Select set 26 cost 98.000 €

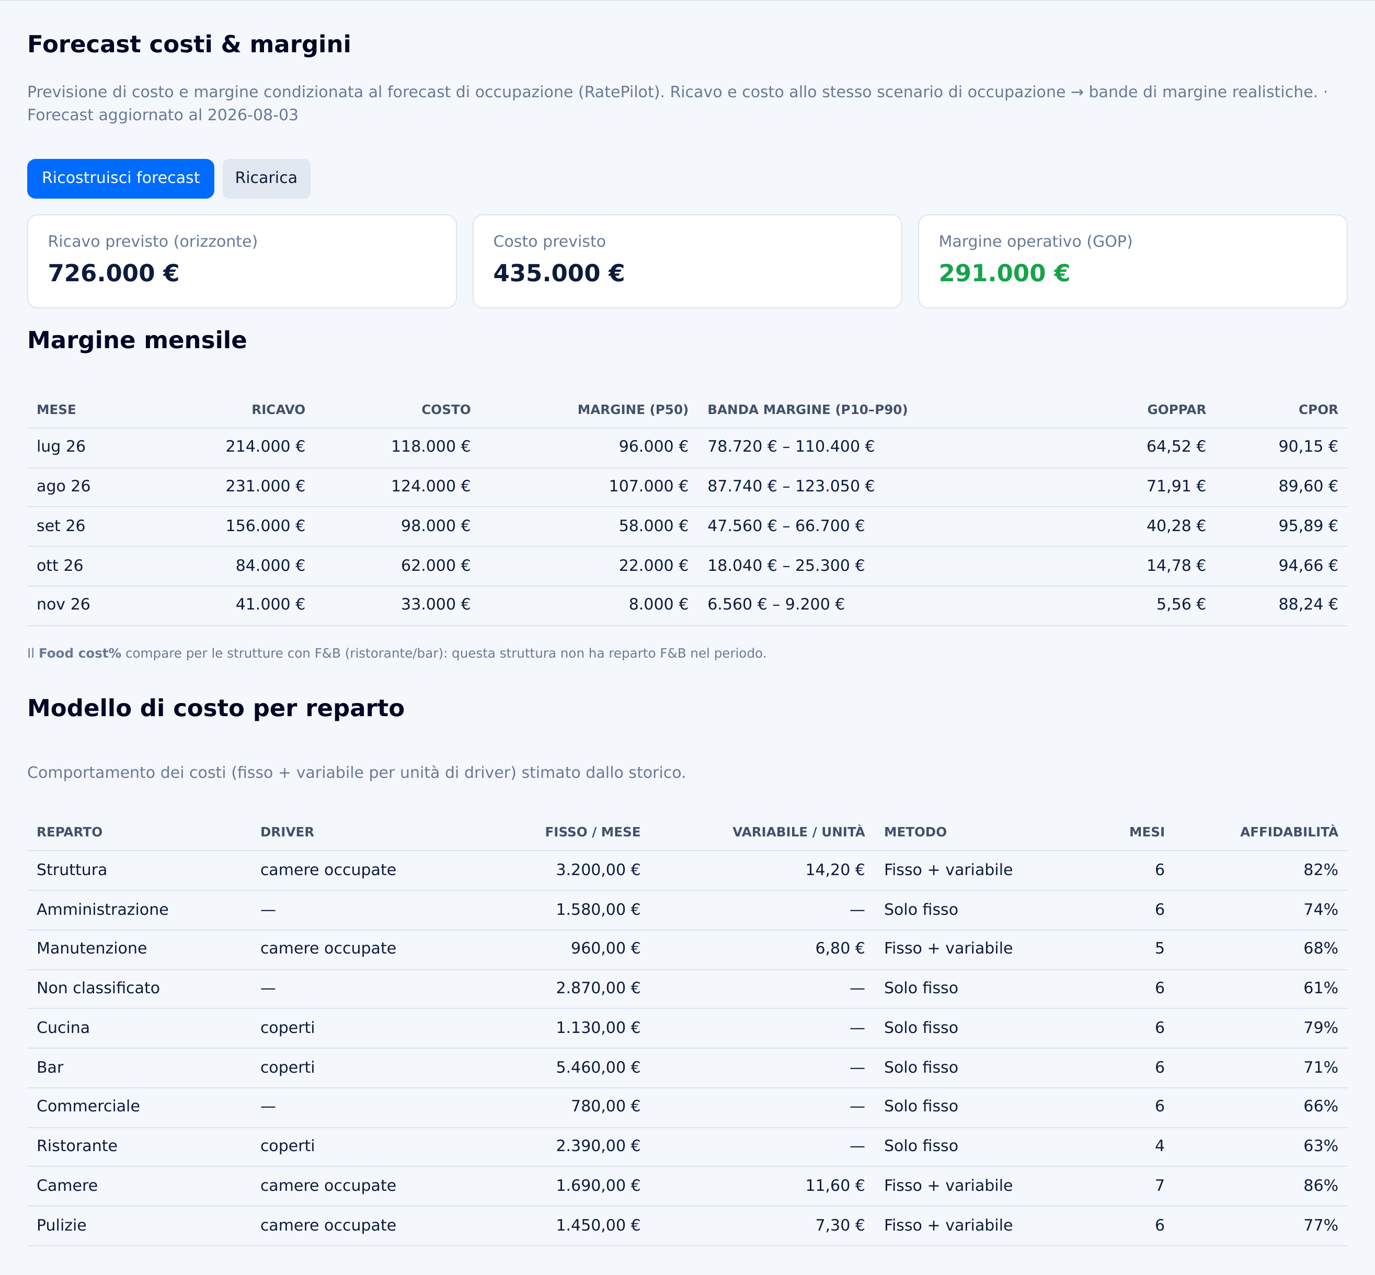436,526
